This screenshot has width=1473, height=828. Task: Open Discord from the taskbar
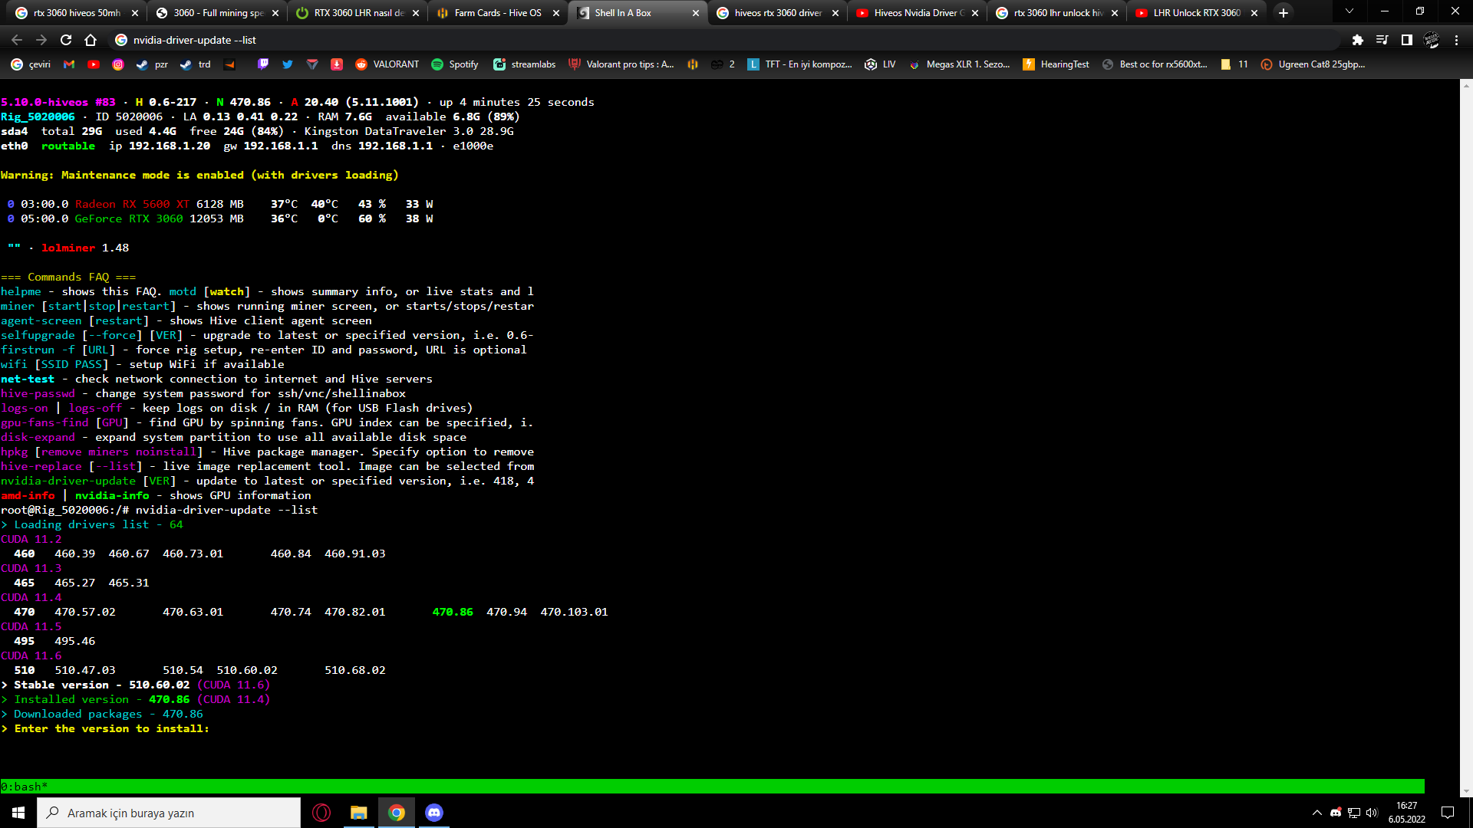click(434, 813)
